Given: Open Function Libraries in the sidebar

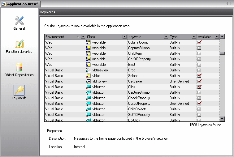Looking at the screenshot, I should point(19,44).
